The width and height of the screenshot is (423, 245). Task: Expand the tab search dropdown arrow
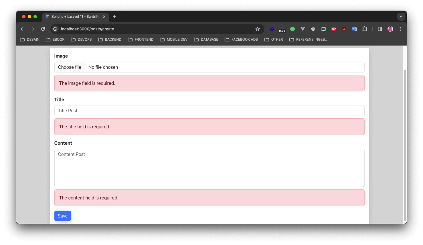point(401,17)
